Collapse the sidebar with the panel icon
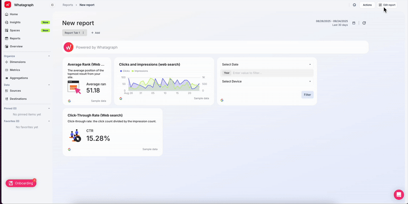Screen dimensions: 408x204 tap(53, 5)
